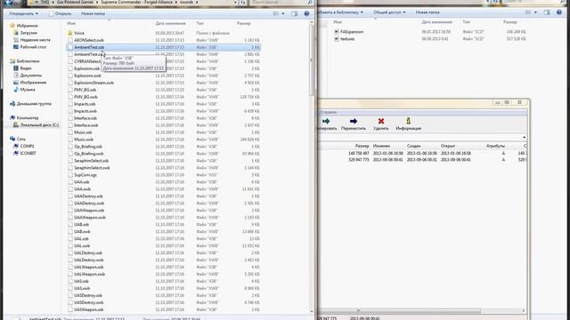Click Новая папка in right Explorer window
The height and width of the screenshot is (320, 570).
(x=427, y=12)
